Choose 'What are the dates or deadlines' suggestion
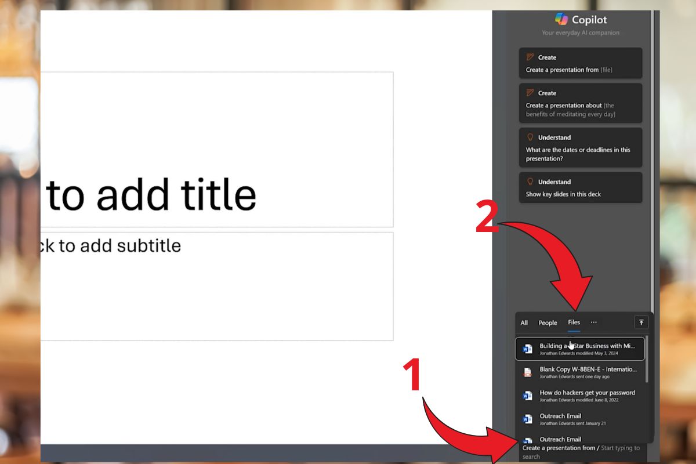 click(581, 147)
